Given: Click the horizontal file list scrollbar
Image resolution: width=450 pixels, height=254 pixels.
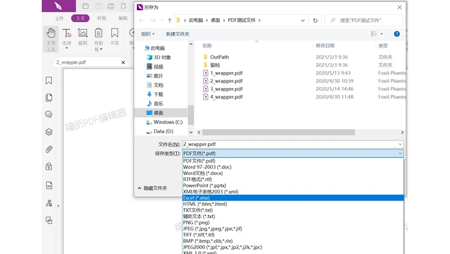Looking at the screenshot, I should [278, 132].
